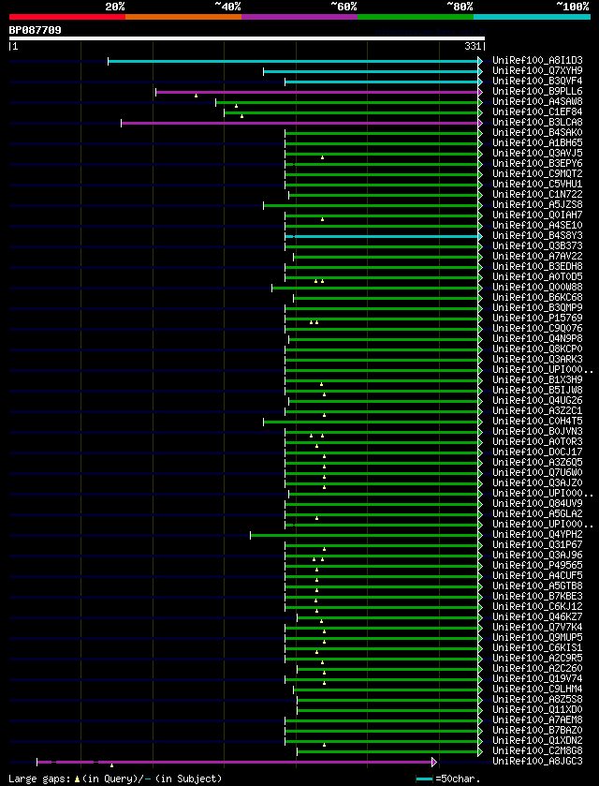Select the UniRef100_C9Q076 label
The width and height of the screenshot is (599, 786).
pos(537,328)
